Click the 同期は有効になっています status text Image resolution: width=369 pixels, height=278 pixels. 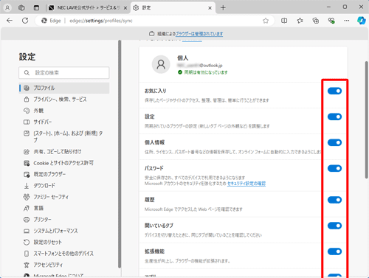point(206,72)
